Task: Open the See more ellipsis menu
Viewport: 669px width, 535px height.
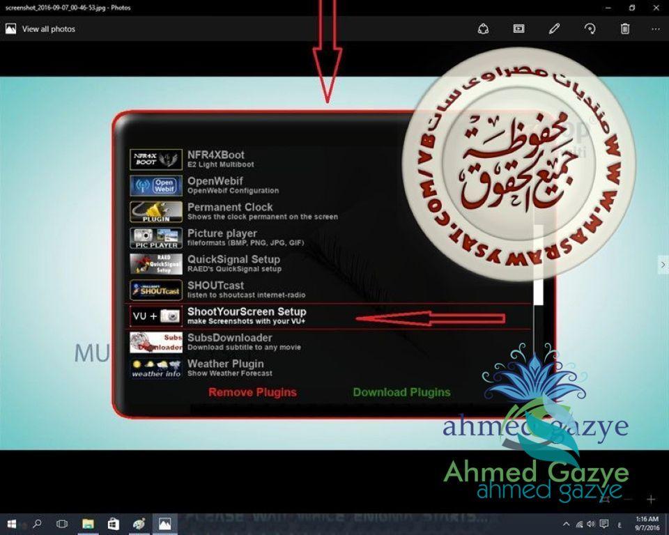Action: (656, 29)
